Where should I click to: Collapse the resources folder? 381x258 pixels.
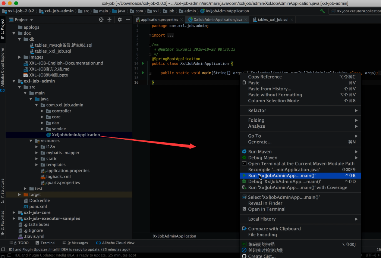point(31,141)
